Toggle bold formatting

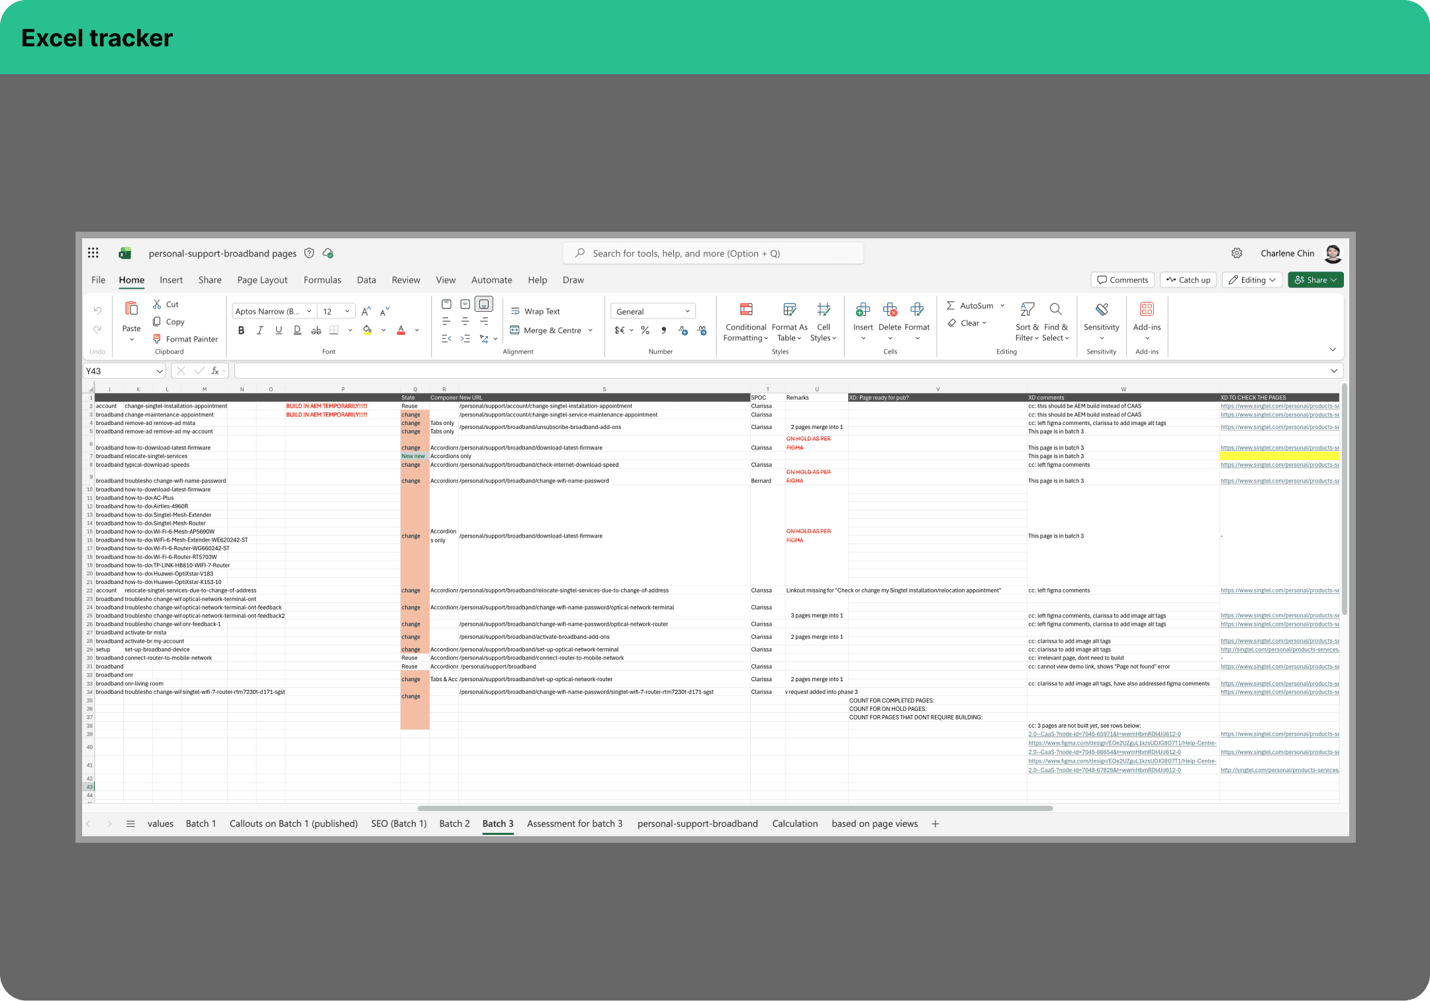pos(241,330)
